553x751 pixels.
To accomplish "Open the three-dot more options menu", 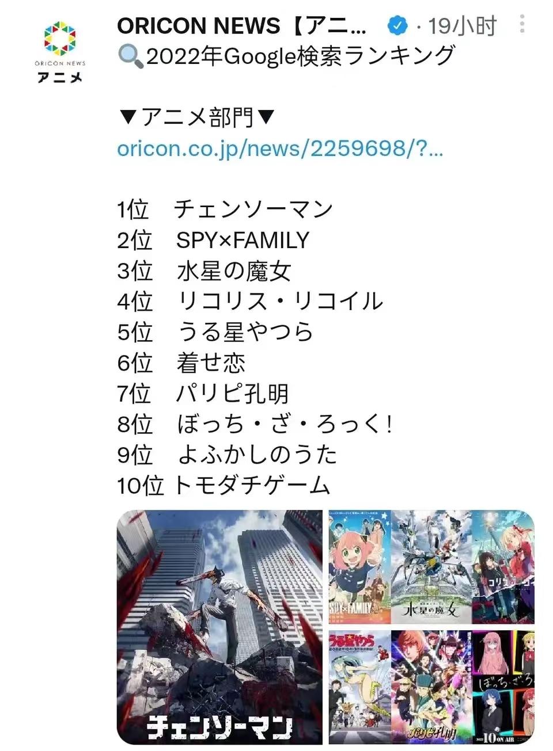I will [x=522, y=24].
